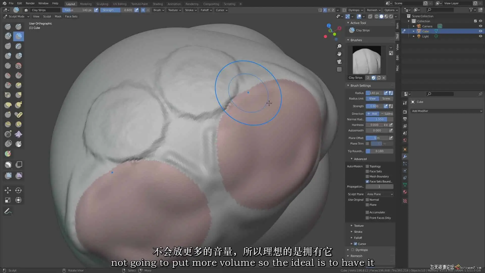Click the Annotate pencil tool
The height and width of the screenshot is (273, 485).
pos(8,211)
